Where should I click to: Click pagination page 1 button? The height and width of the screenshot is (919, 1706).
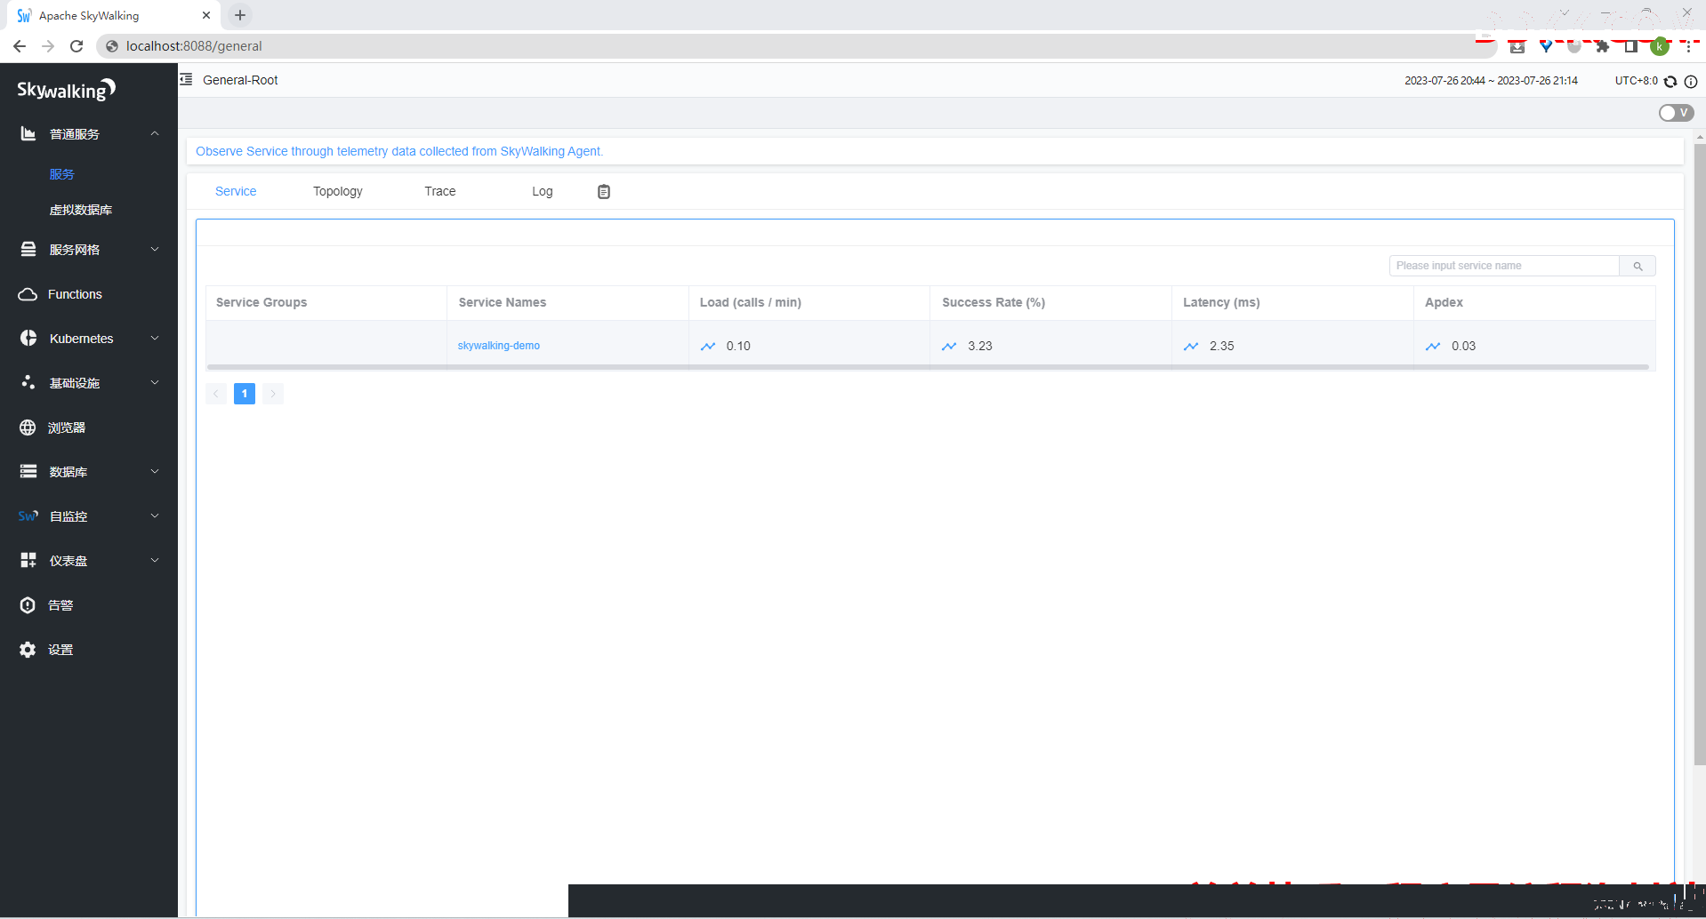(245, 394)
